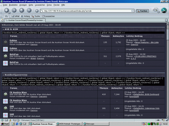
Task: Collapse the Bundesligavereine category
Action: click(x=3, y=75)
